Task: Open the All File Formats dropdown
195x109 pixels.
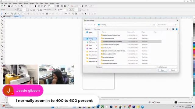Action: click(x=167, y=67)
